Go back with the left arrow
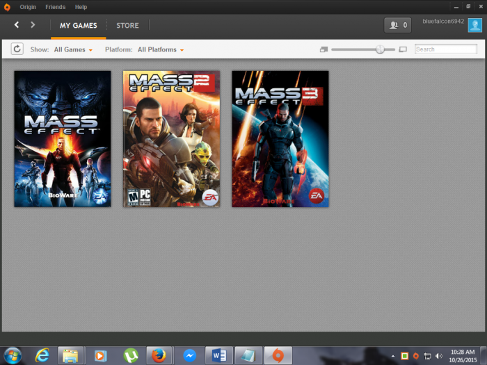Screen dimensions: 487x365 coord(17,25)
